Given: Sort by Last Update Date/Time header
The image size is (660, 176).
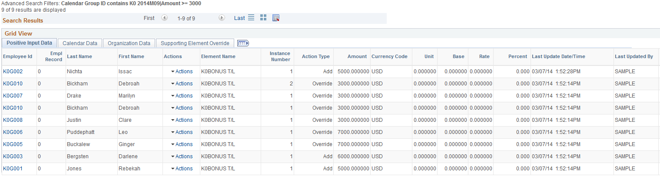Looking at the screenshot, I should click(558, 56).
